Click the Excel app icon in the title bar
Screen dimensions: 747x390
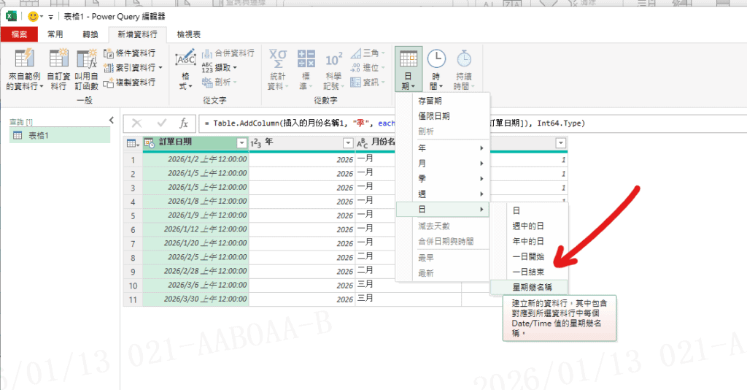pyautogui.click(x=11, y=16)
